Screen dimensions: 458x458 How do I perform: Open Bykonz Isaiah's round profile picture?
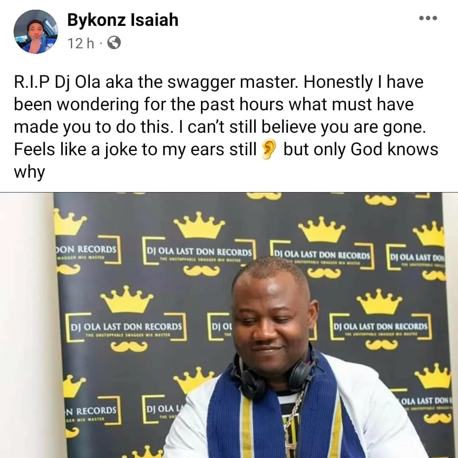(x=36, y=31)
